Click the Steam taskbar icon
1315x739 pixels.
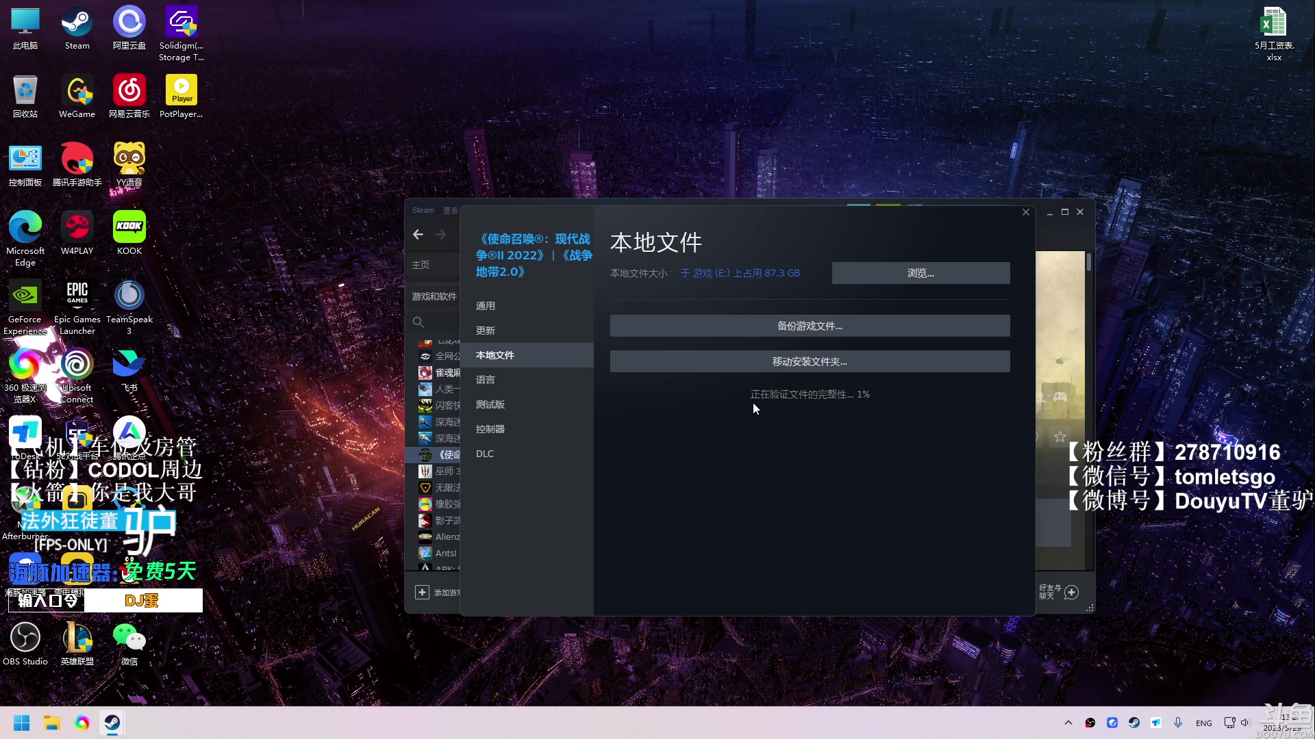(x=112, y=723)
